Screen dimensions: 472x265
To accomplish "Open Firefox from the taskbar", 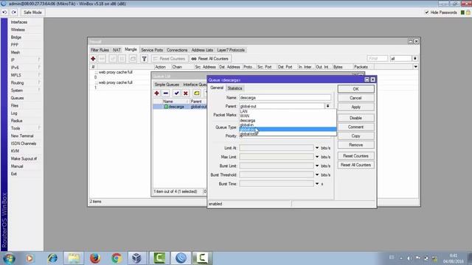I will tap(95, 258).
